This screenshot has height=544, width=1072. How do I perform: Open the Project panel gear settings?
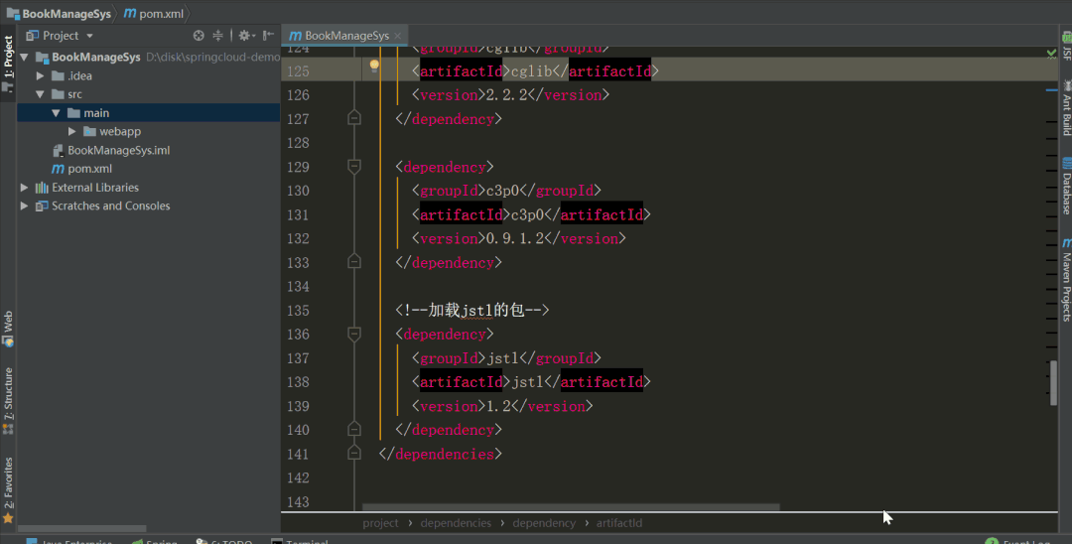coord(245,36)
